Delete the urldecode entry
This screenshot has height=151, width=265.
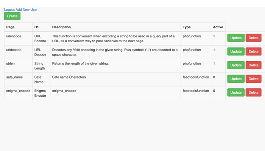253,51
